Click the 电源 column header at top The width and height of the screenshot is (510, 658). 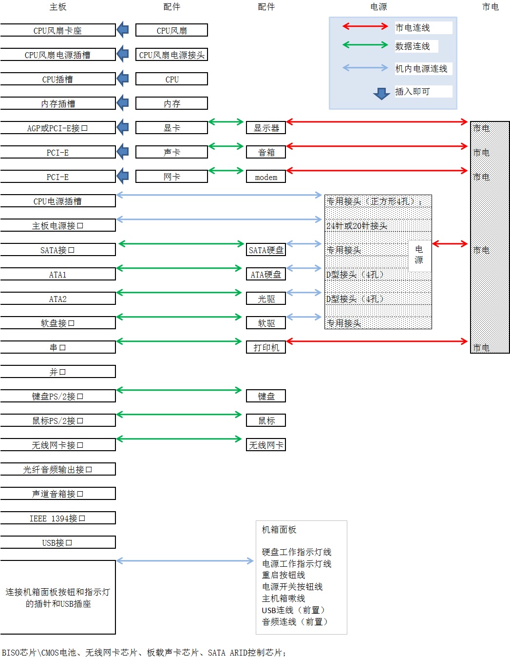click(x=378, y=7)
